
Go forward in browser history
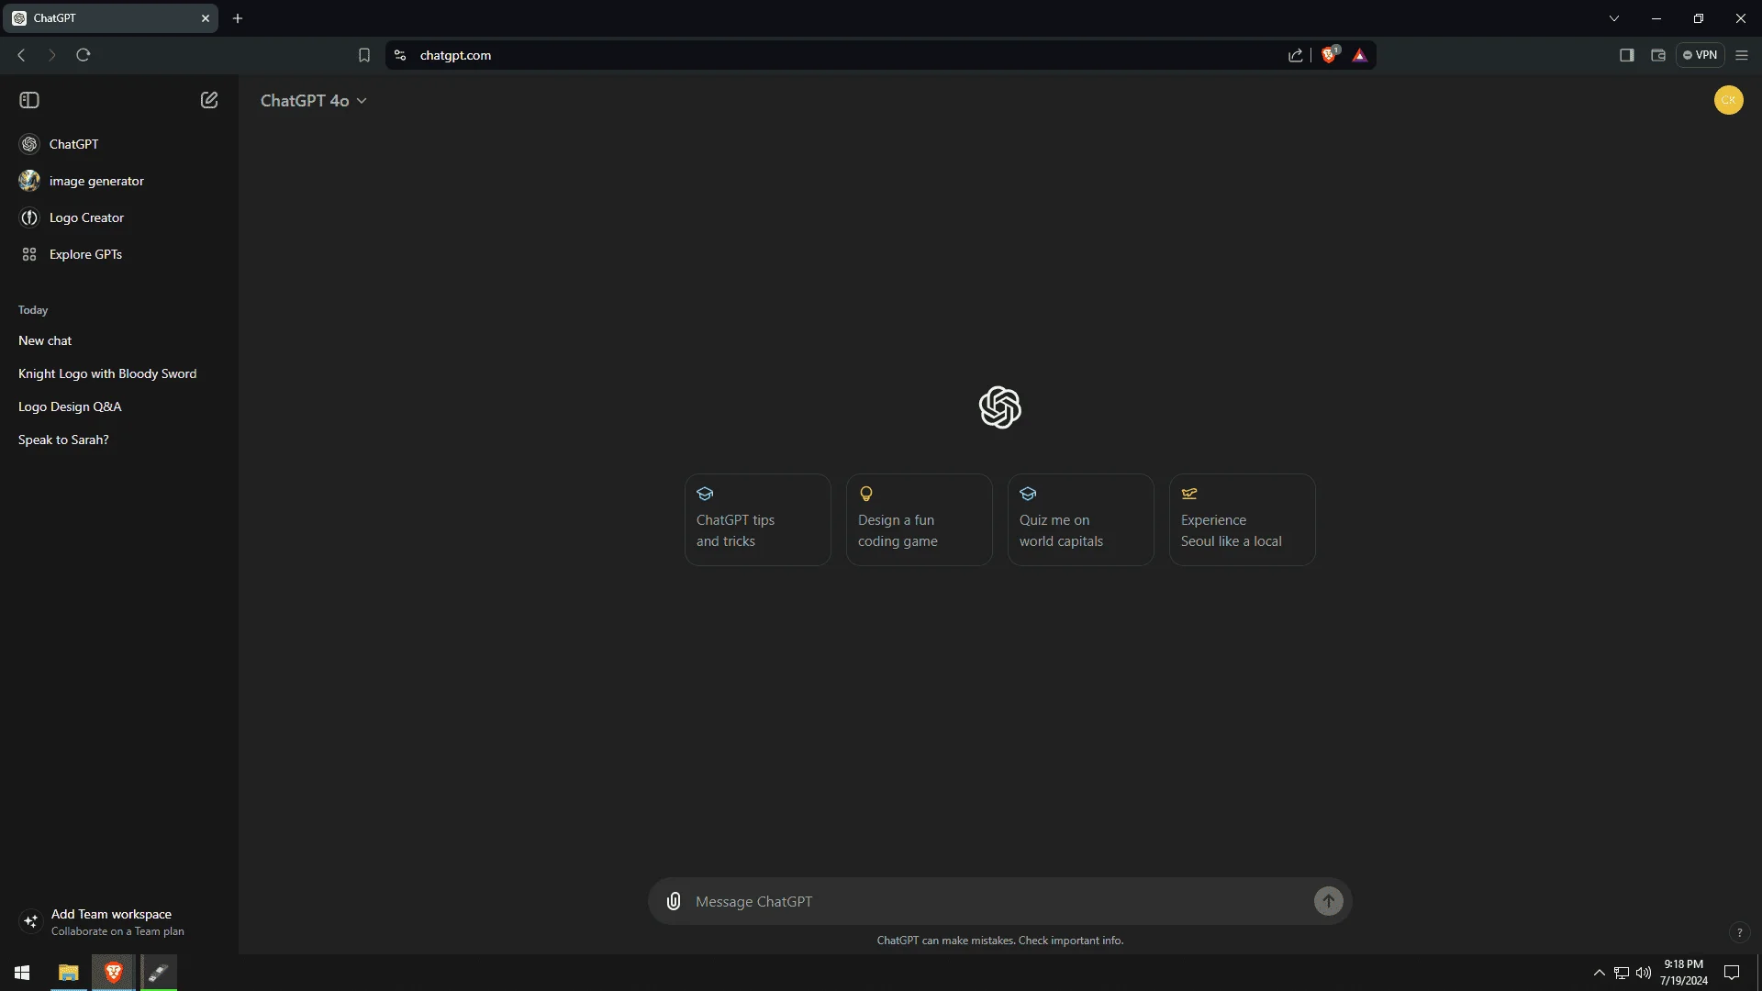(52, 55)
